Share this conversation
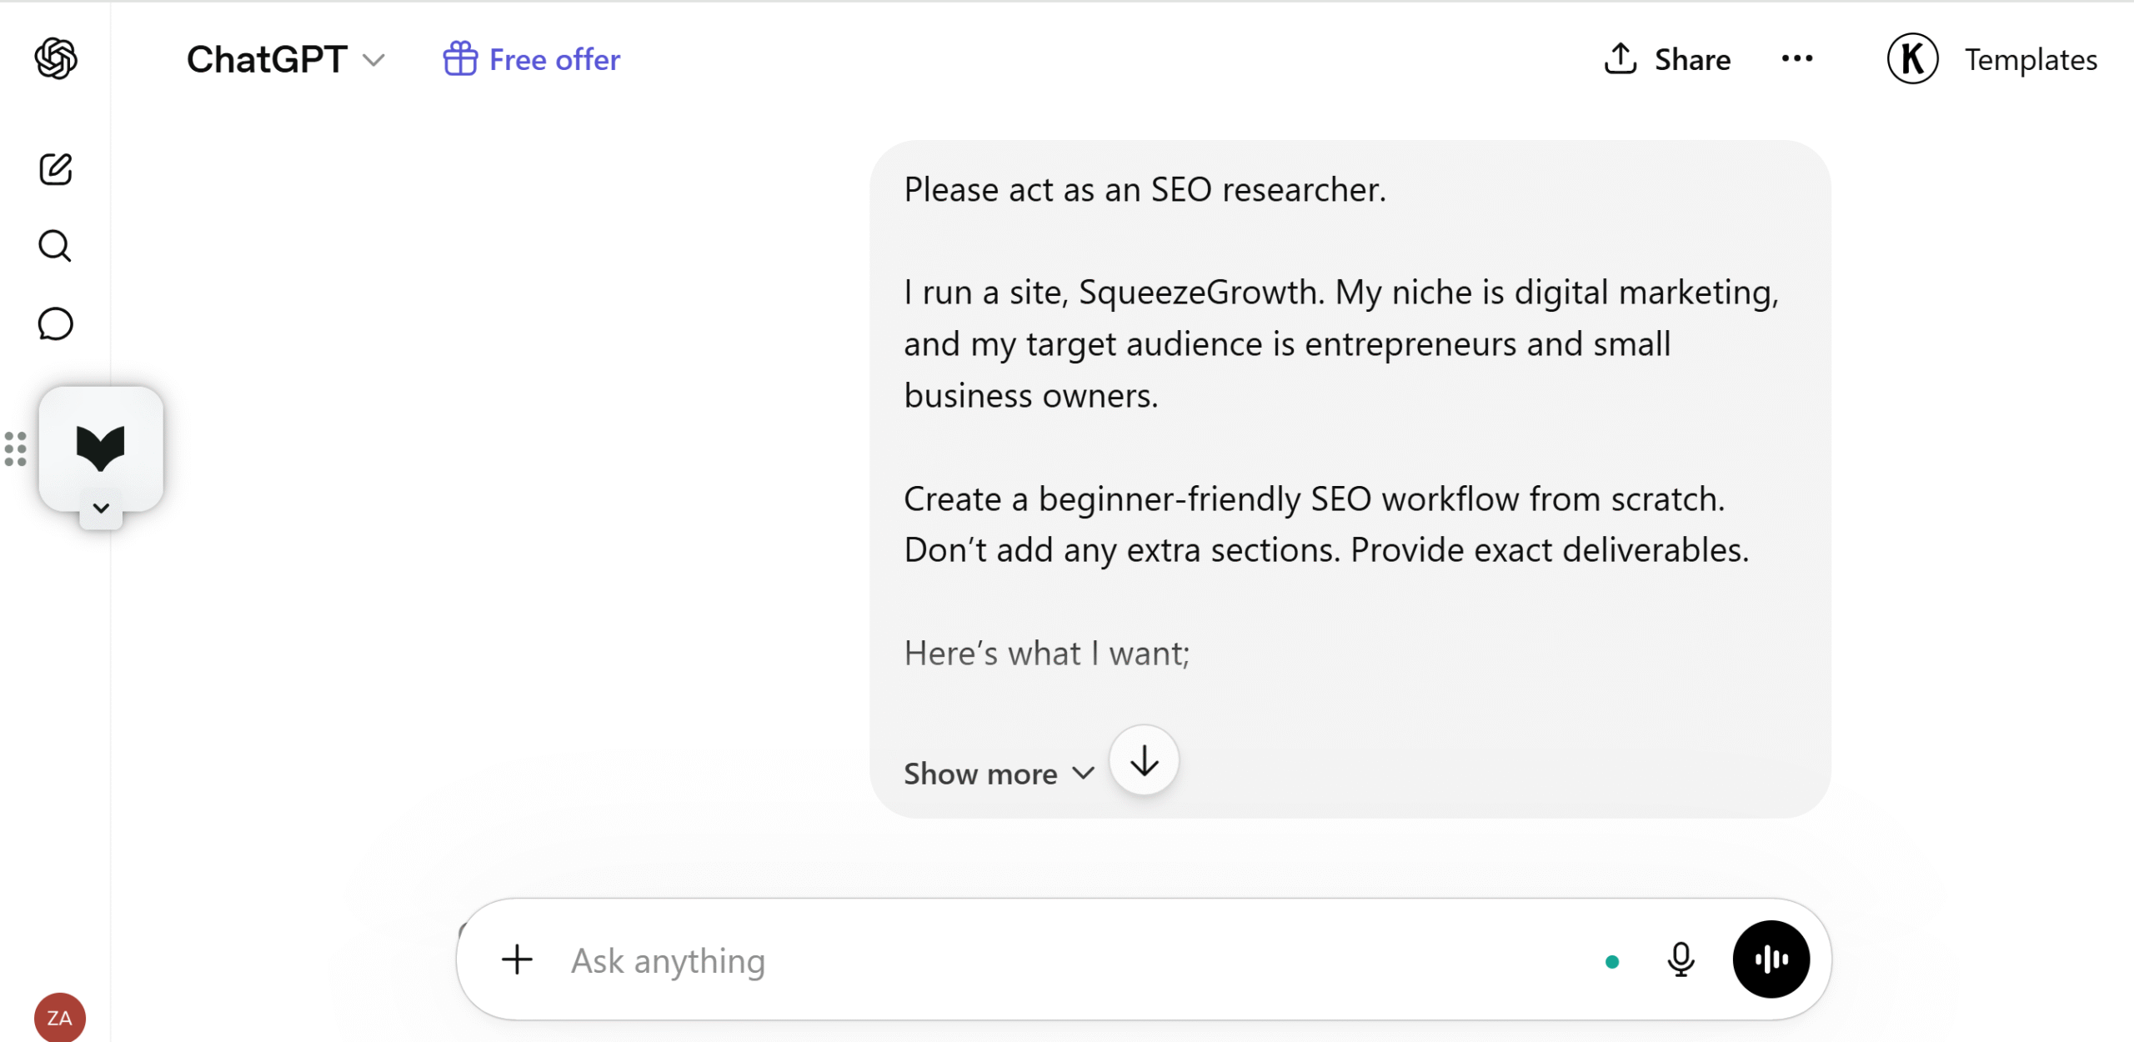 click(x=1667, y=59)
